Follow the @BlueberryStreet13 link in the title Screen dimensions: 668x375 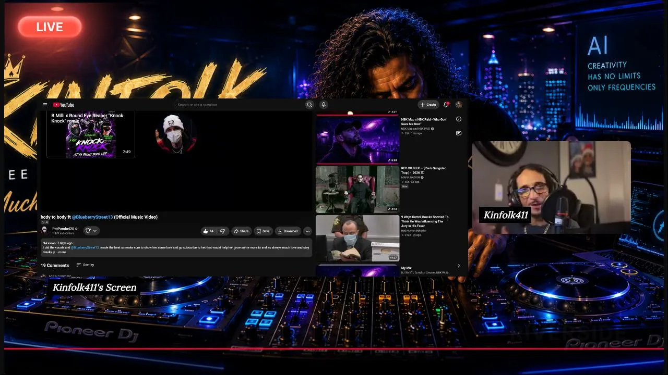(x=92, y=217)
